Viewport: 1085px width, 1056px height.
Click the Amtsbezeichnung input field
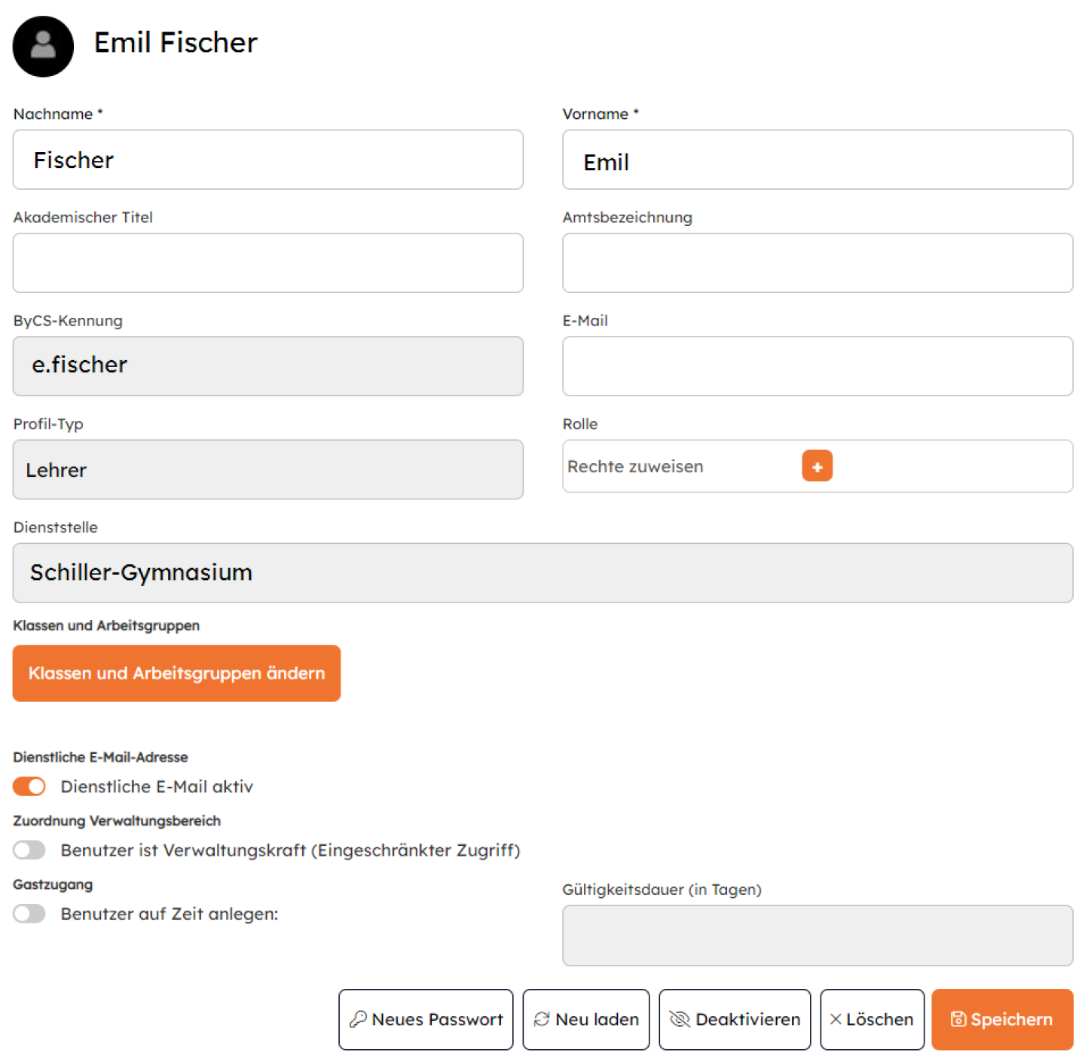click(818, 263)
